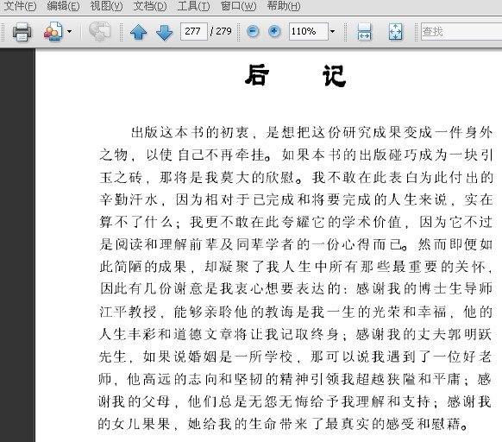The image size is (502, 442).
Task: Click the text 江平教授 in the document
Action: tap(128, 312)
